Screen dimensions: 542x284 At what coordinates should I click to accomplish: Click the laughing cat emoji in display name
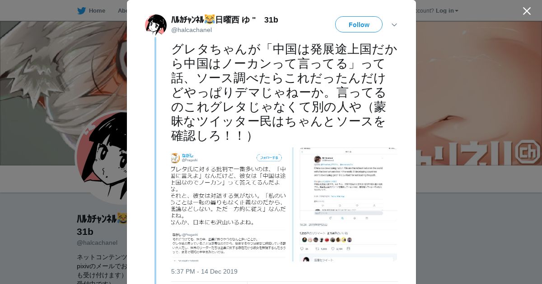209,19
